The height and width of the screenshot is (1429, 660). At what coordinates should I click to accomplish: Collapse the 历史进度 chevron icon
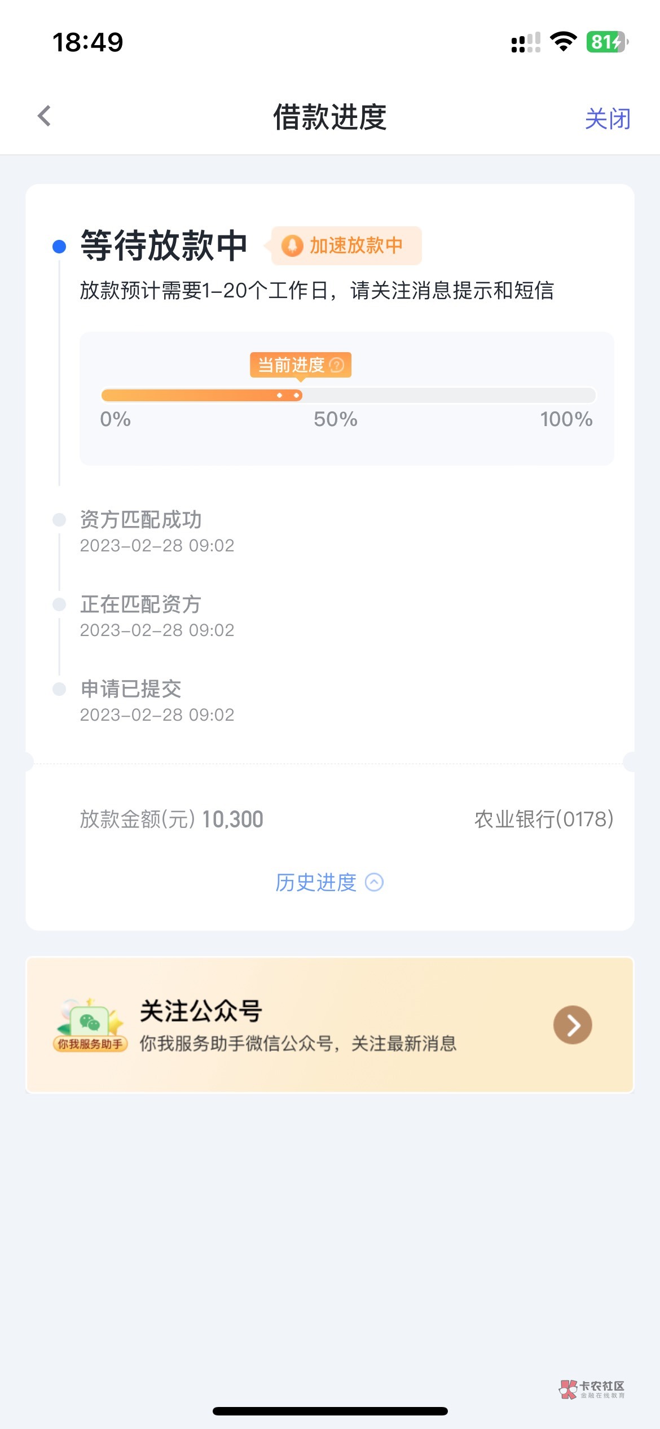(375, 882)
